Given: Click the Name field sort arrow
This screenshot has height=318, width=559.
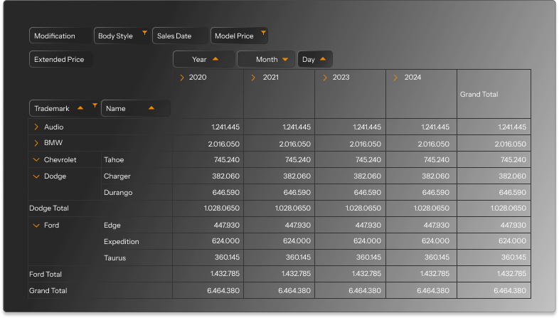Looking at the screenshot, I should [151, 108].
